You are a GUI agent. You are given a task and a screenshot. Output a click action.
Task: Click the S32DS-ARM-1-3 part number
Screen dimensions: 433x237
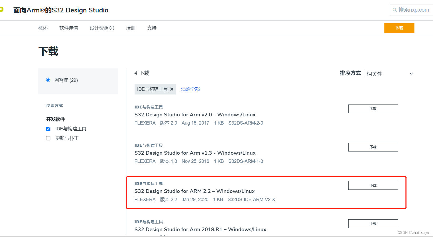(x=246, y=161)
